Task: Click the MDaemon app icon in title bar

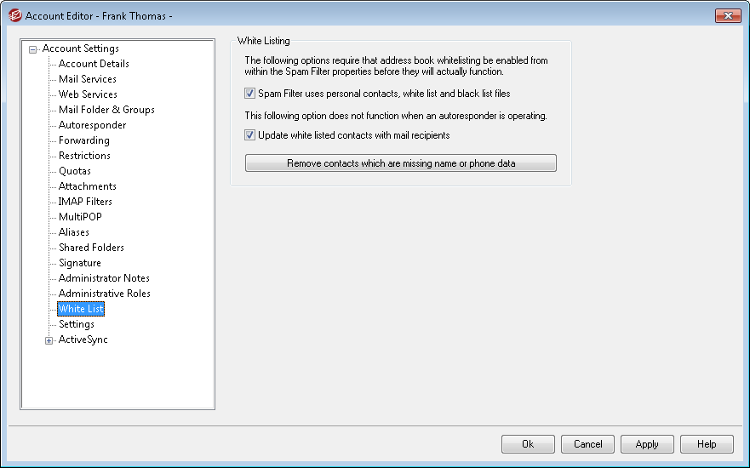Action: coord(14,15)
